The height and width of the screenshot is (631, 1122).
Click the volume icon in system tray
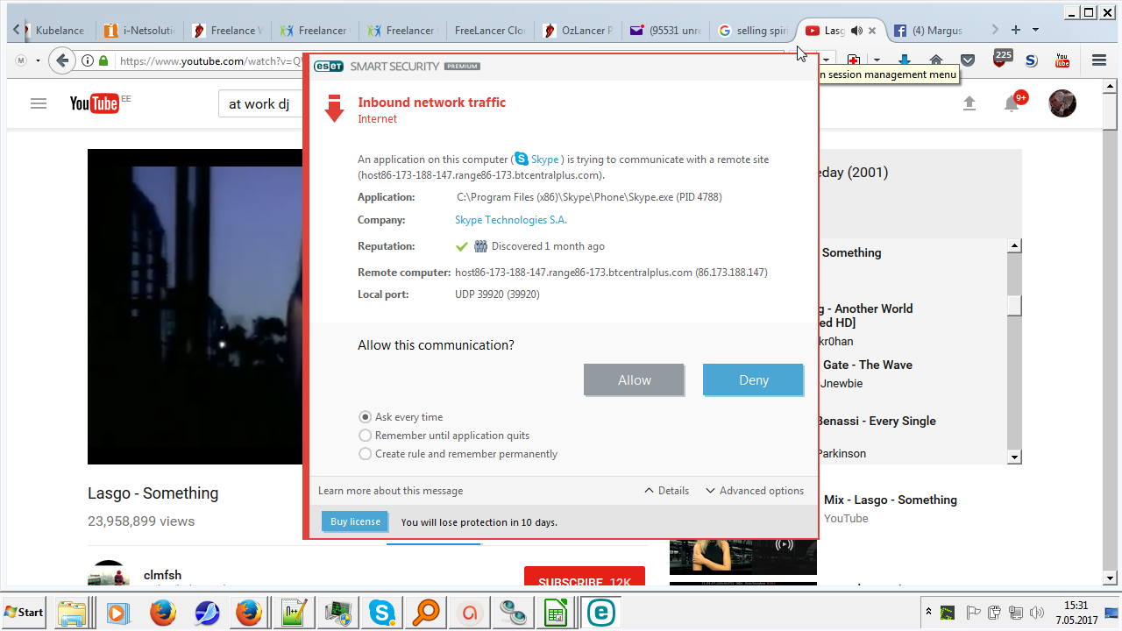1038,612
